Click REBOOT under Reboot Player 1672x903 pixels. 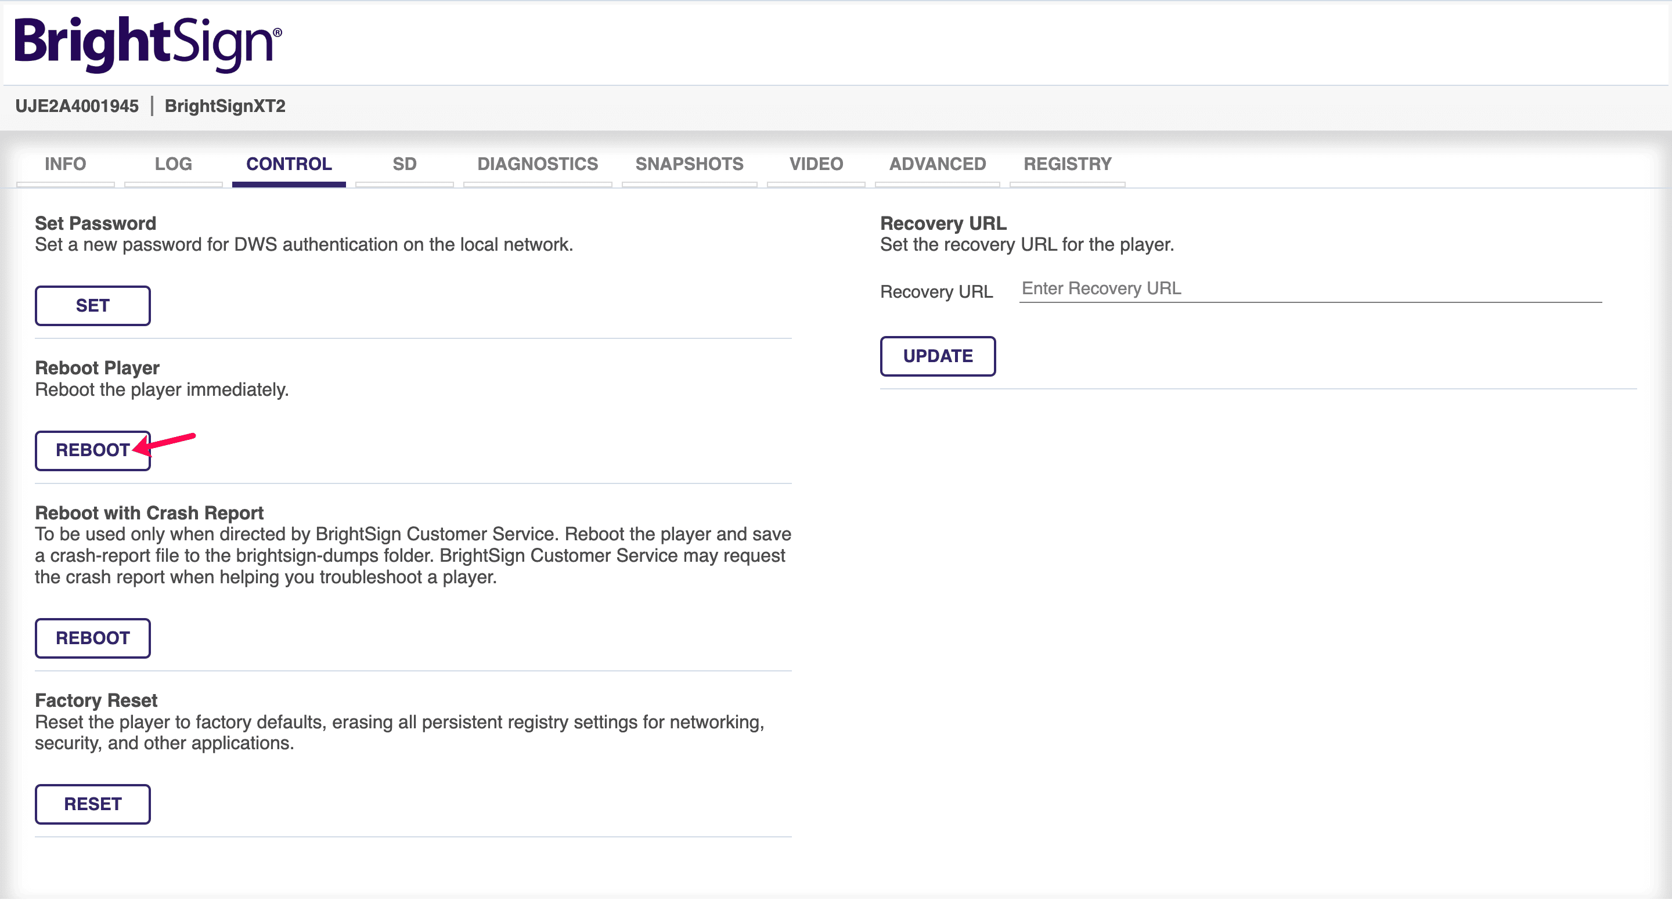(92, 450)
